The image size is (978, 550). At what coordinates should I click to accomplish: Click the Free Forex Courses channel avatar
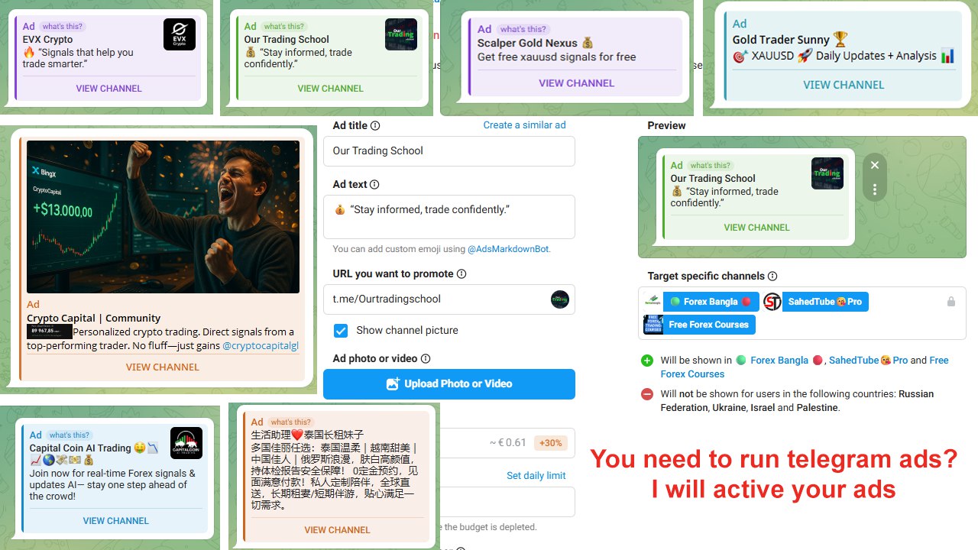[653, 325]
